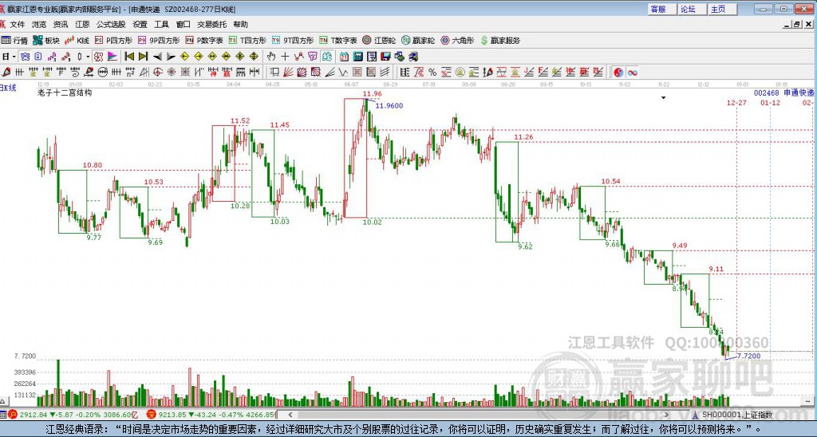The width and height of the screenshot is (817, 437).
Task: Click the black left arrow icon
Action: point(157,57)
